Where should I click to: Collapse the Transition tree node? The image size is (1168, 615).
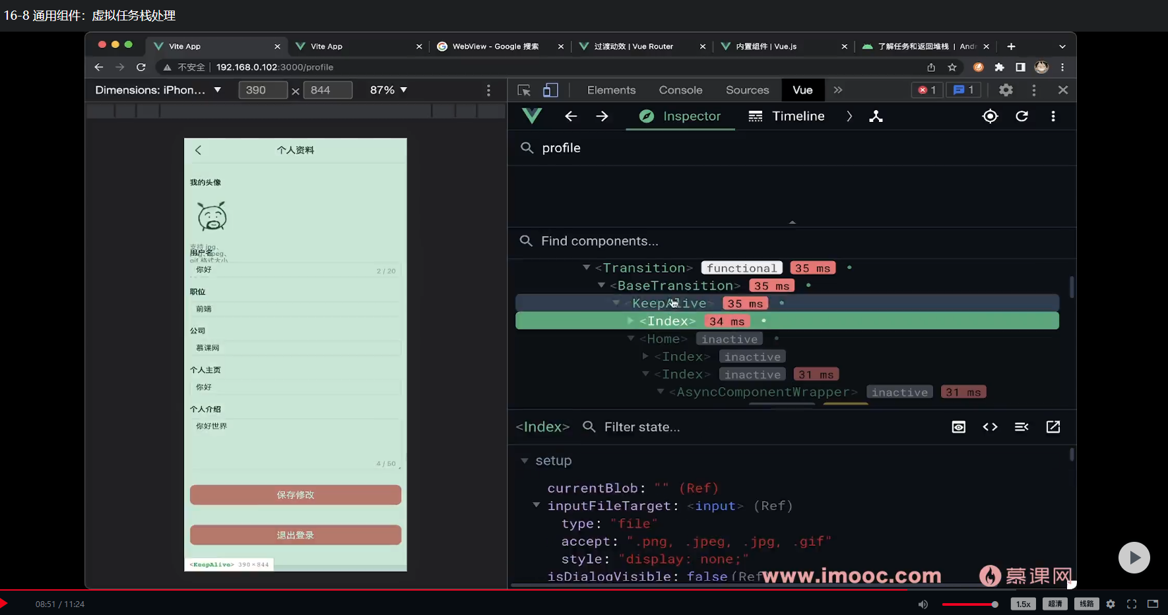click(586, 268)
